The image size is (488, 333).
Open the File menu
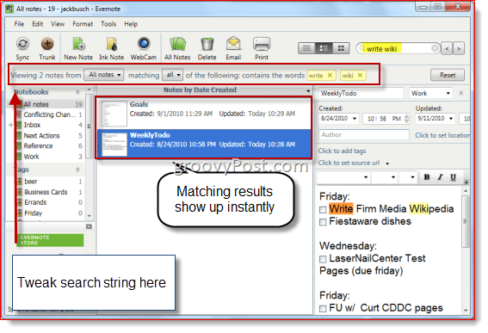pos(19,24)
